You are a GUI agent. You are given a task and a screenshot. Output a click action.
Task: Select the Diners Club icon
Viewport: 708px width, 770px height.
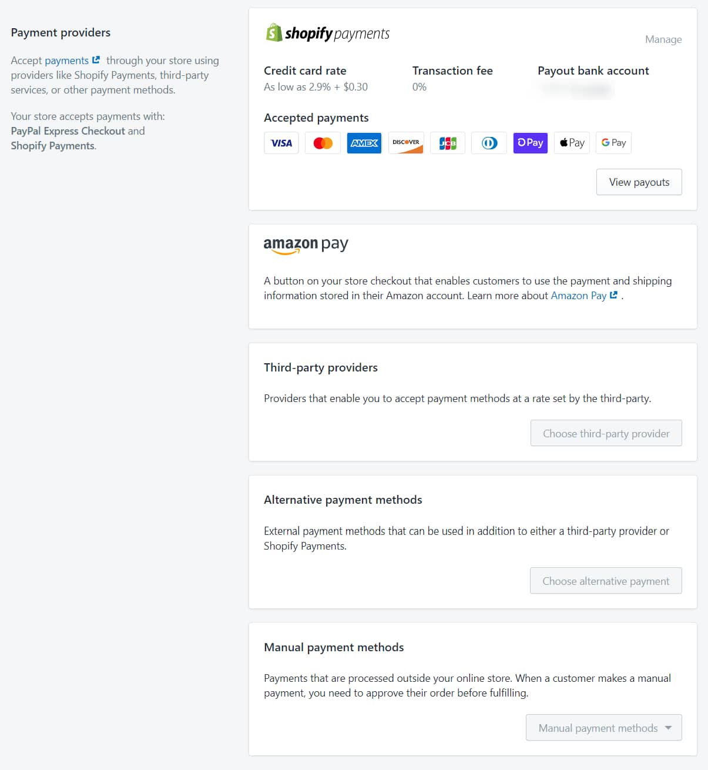coord(489,143)
